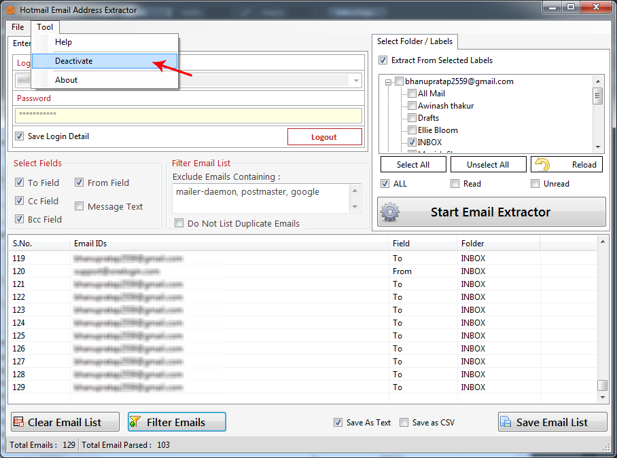617x458 pixels.
Task: Toggle the ALL messages checkbox
Action: tap(385, 184)
